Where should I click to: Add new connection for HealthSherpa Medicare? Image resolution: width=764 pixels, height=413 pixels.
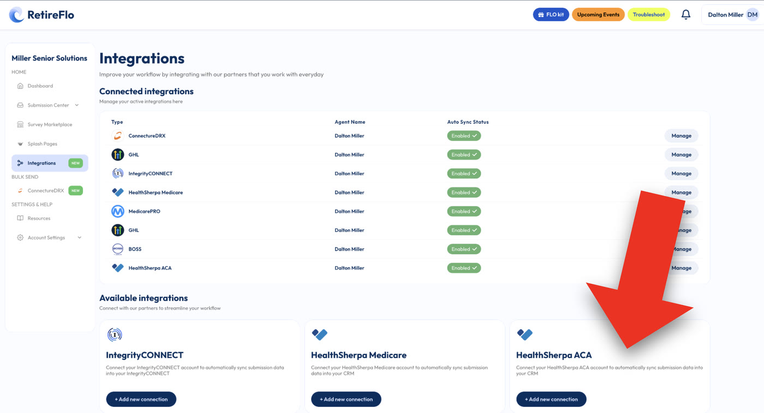pos(346,399)
